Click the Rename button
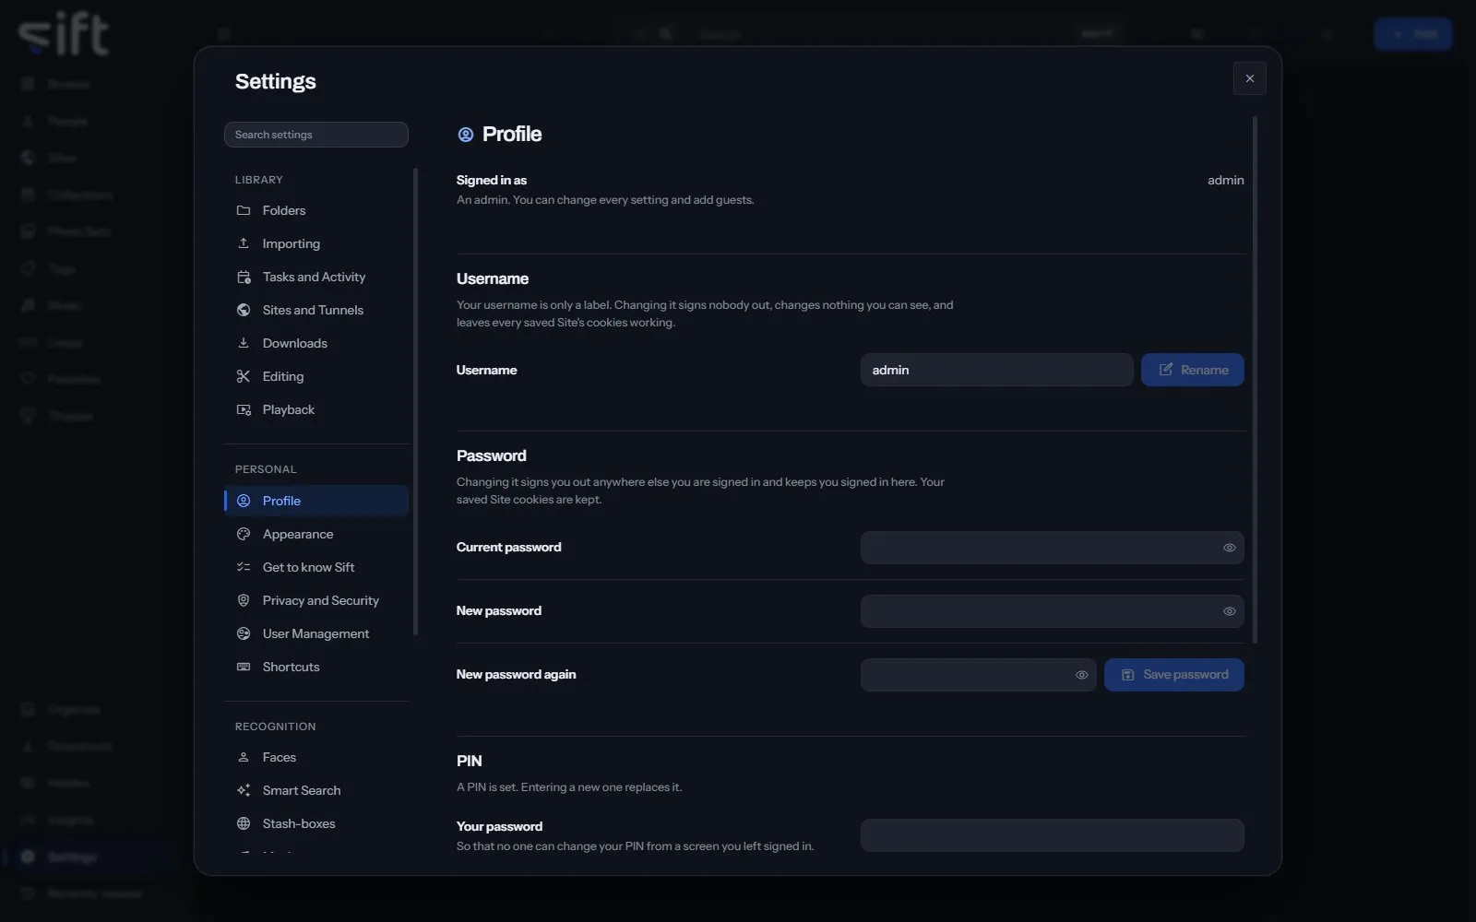 tap(1192, 370)
